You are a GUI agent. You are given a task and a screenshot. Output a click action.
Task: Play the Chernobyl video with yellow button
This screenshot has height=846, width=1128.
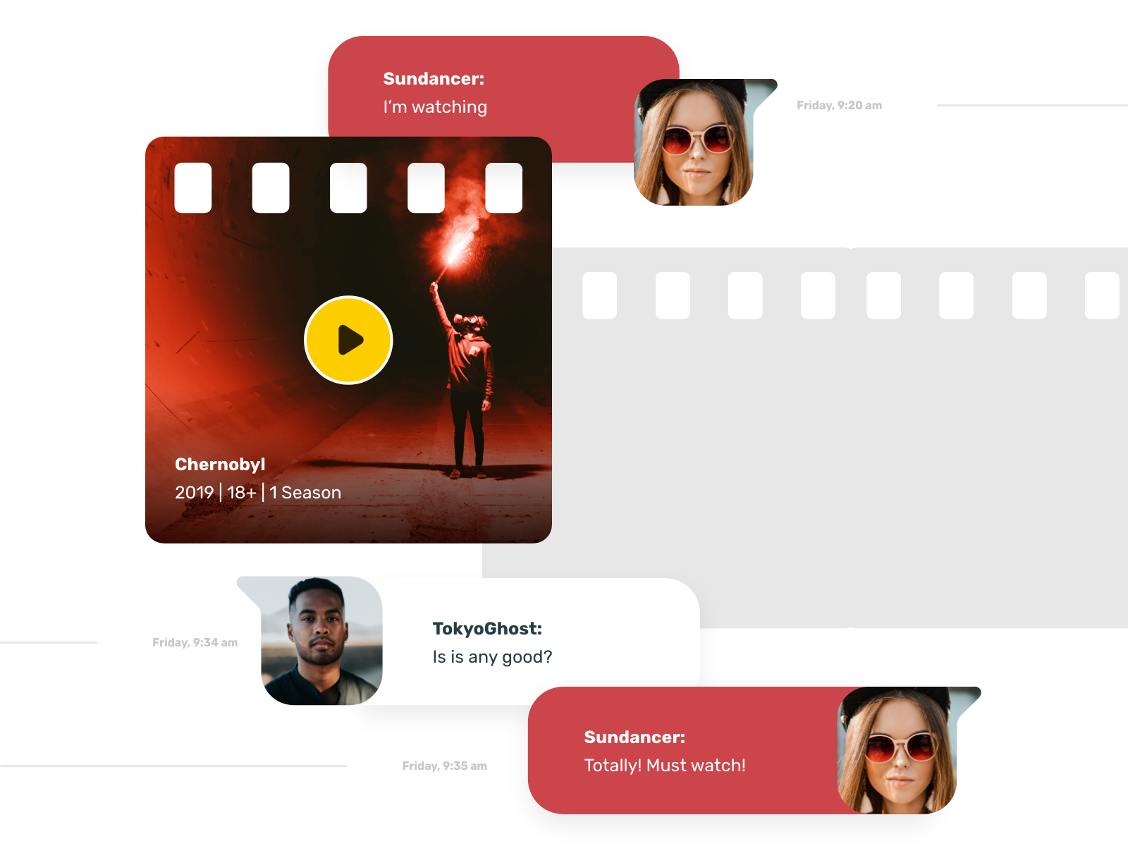coord(348,340)
